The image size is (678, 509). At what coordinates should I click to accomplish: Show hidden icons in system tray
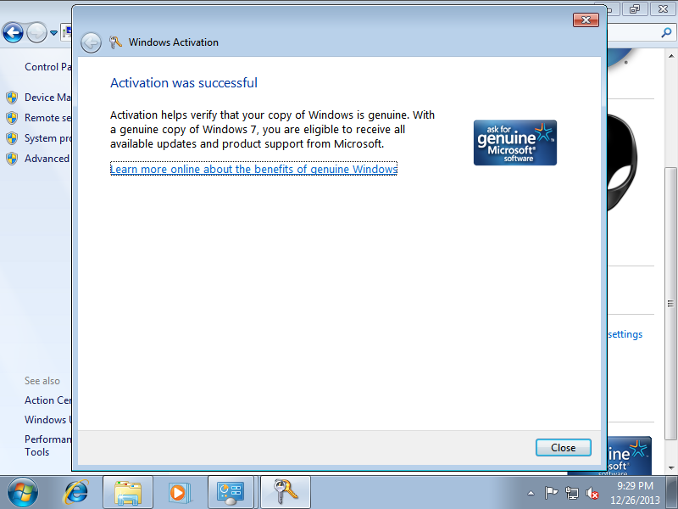pos(531,493)
